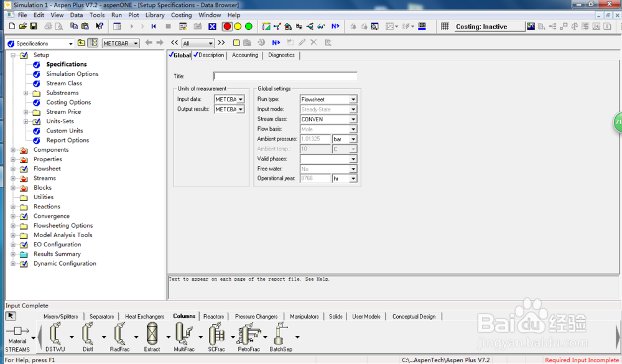Open the DSTWU icon variant dropdown arrow
Screen dimensions: 622x364
coord(72,337)
